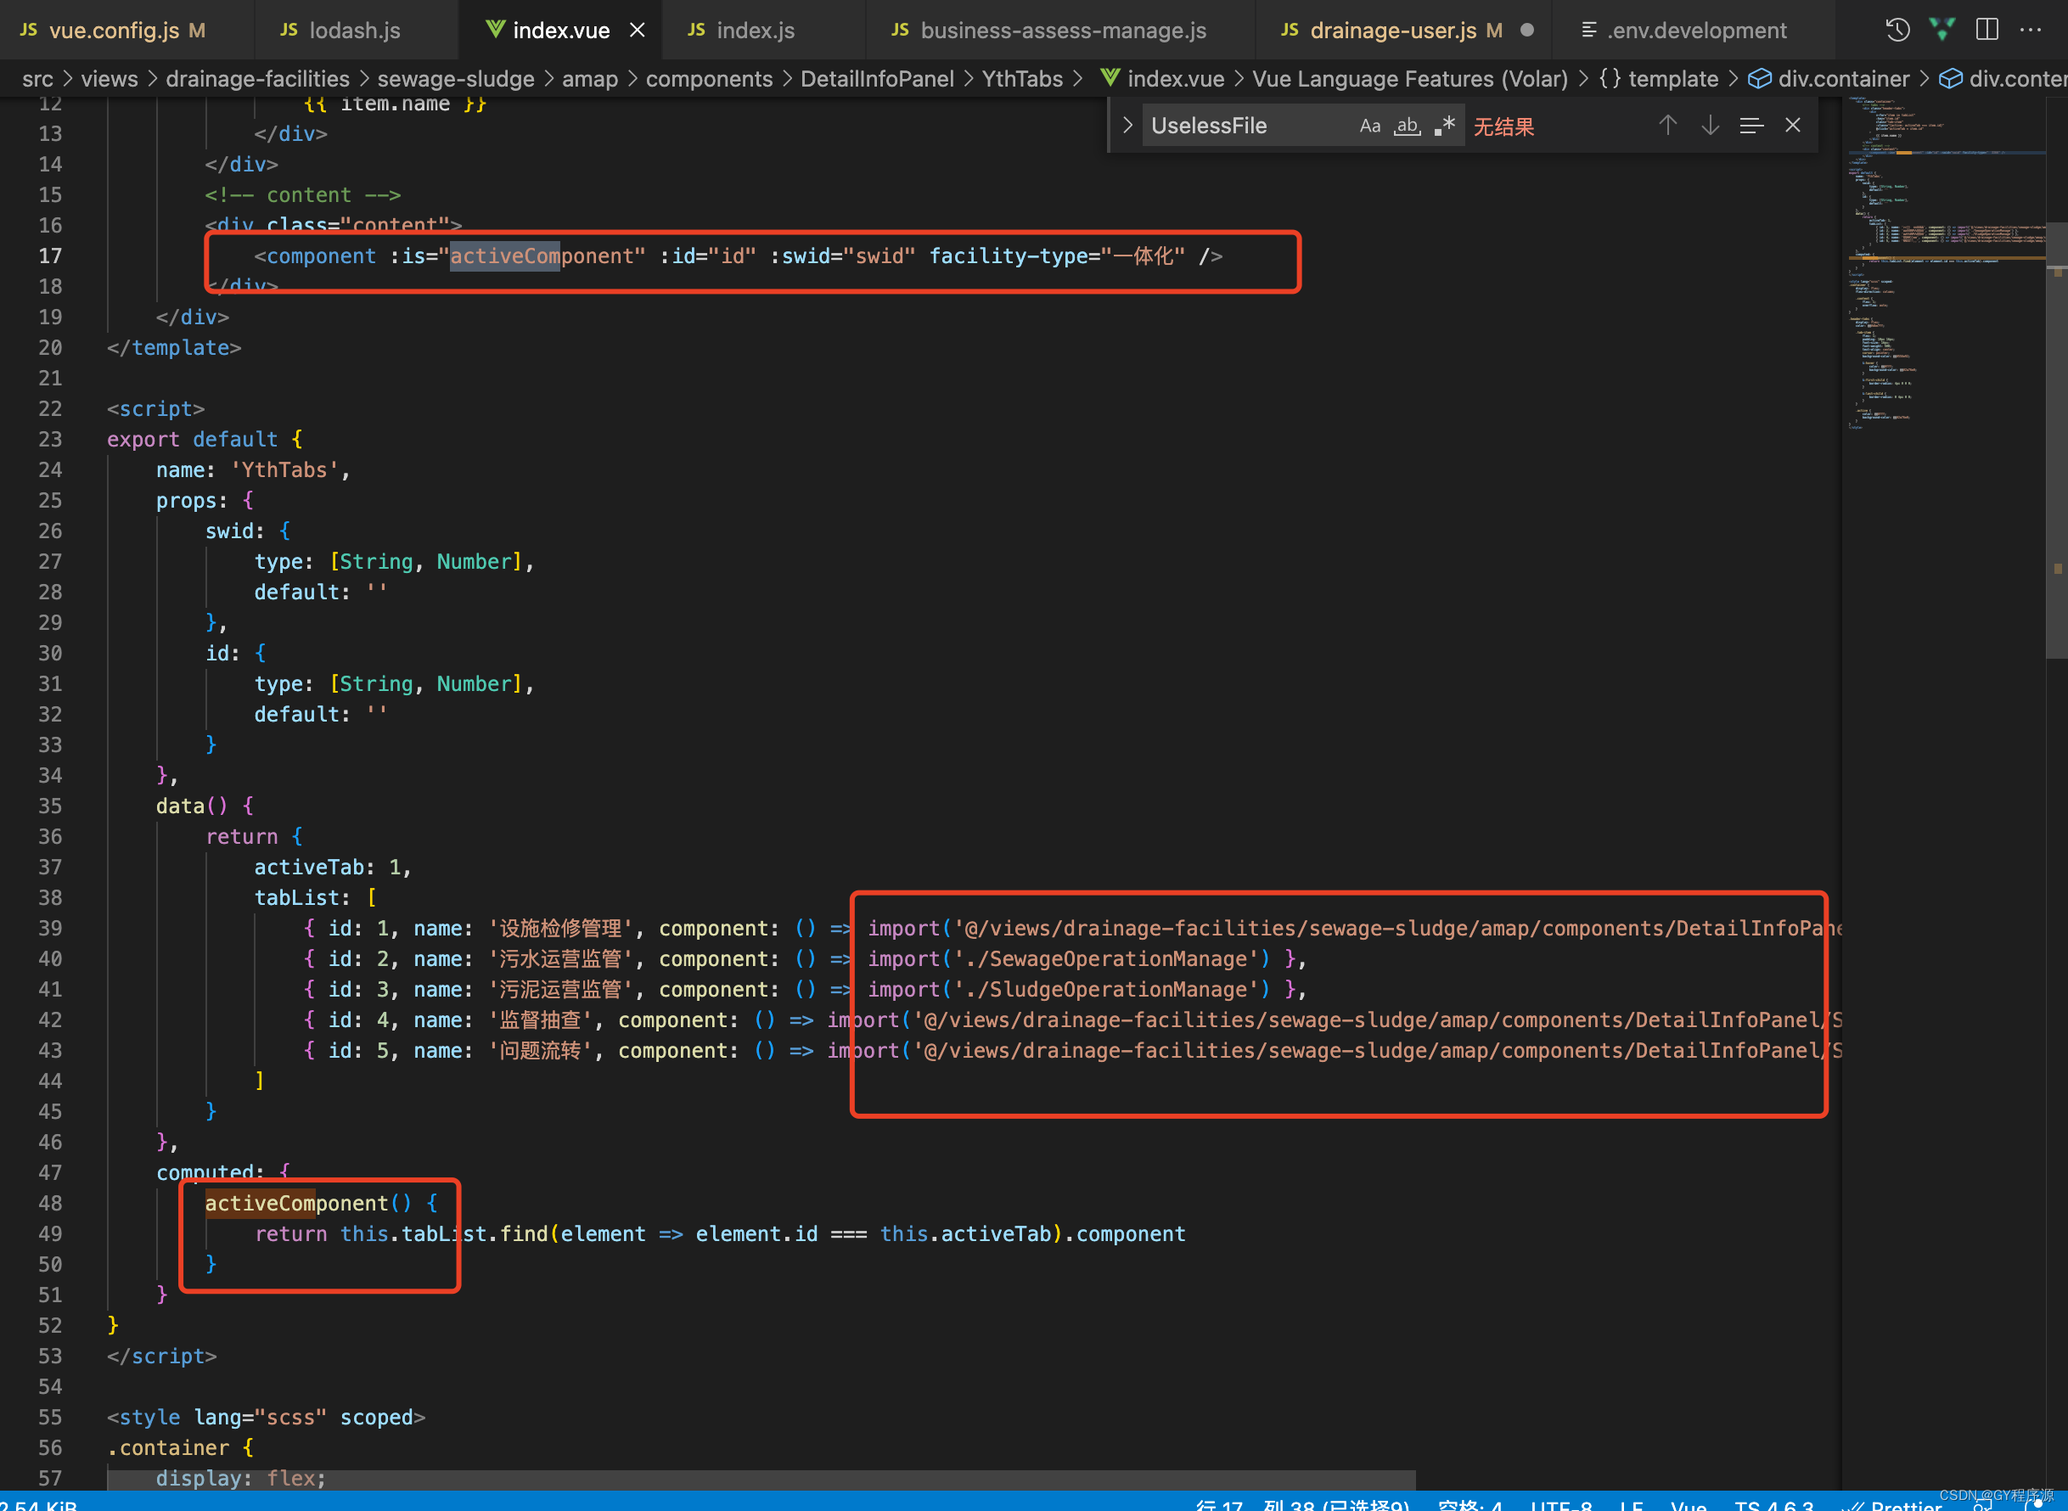Click the minimap code overview
2068x1511 pixels.
1945,265
